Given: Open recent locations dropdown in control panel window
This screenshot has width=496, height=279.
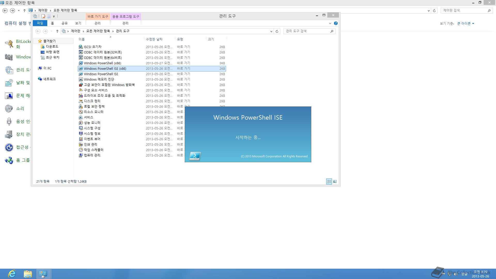Looking at the screenshot, I should pos(19,11).
